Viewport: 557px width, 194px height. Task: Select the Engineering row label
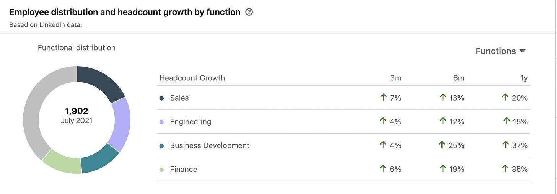coord(191,122)
